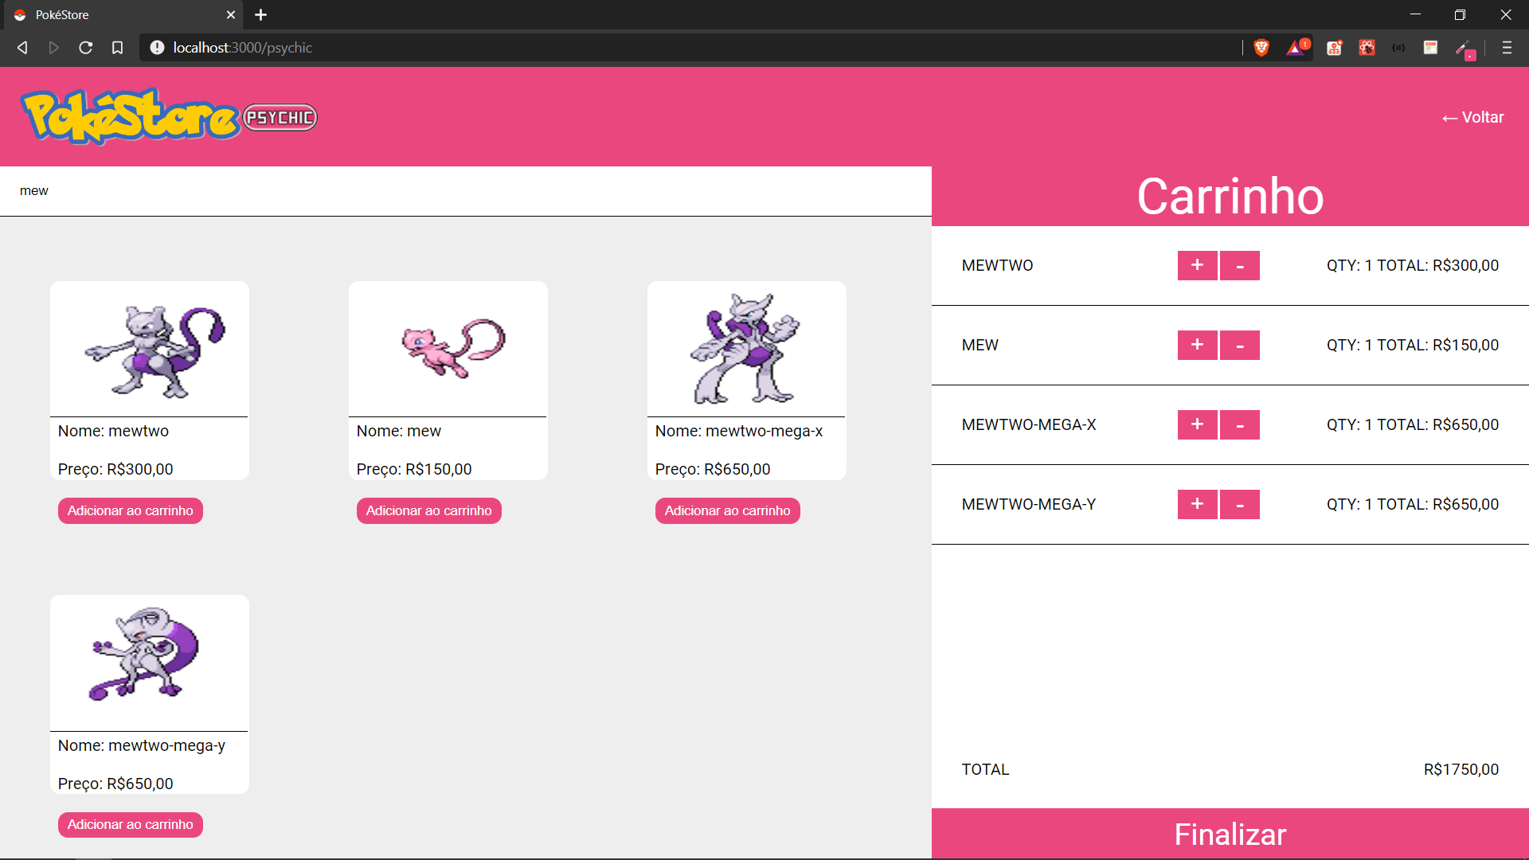Viewport: 1529px width, 860px height.
Task: Decrease MEW quantity with minus button
Action: [1239, 345]
